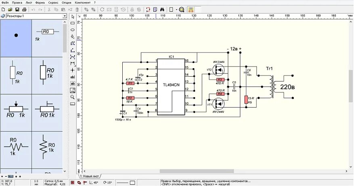Screen dimensions: 354x186
Task: Open the ? help menu
Action: pos(95,3)
